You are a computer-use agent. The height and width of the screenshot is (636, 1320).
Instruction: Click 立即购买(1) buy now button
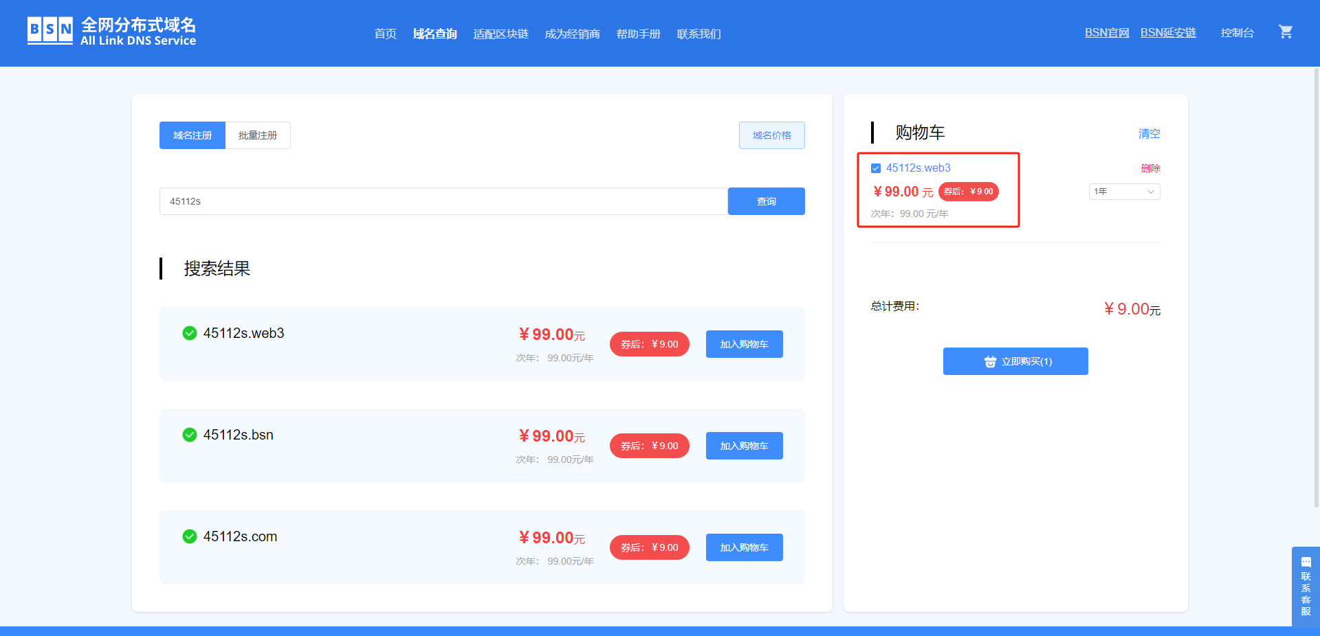pos(1015,361)
